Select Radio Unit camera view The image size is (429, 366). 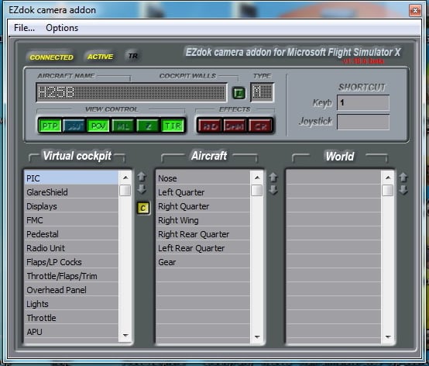[71, 248]
